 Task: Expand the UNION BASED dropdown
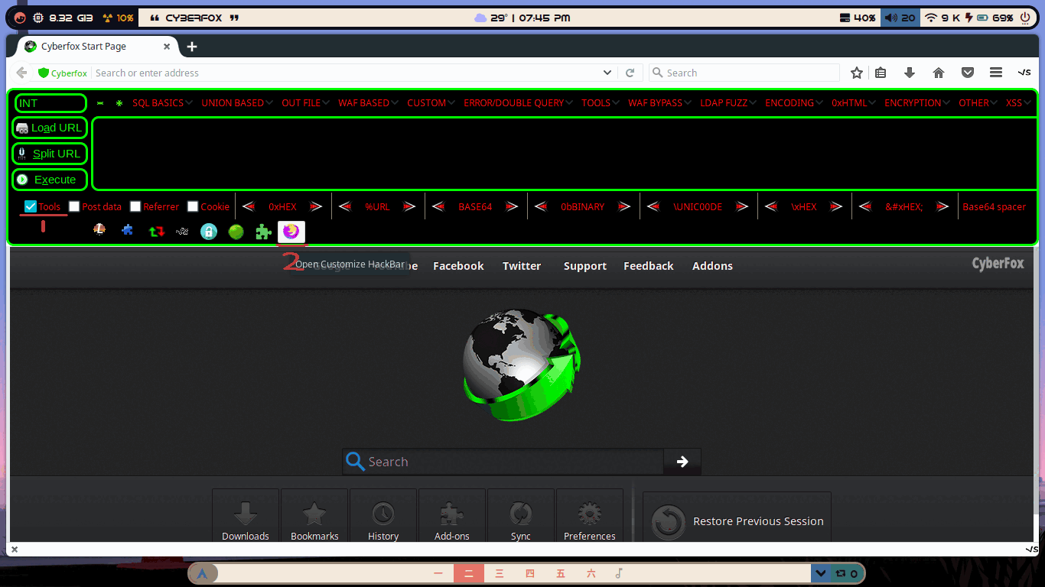[x=237, y=102]
